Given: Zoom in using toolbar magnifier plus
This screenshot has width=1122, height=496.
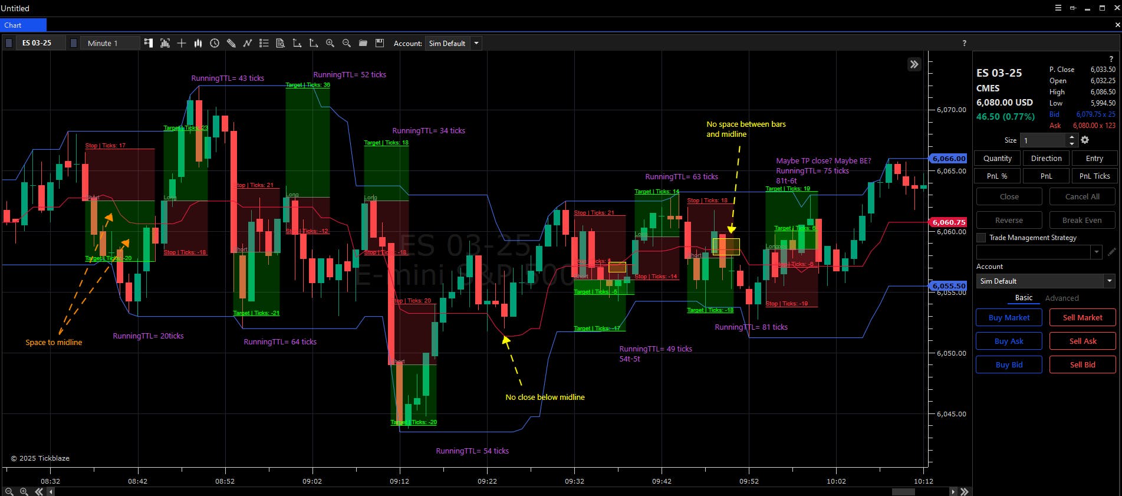Looking at the screenshot, I should point(330,43).
